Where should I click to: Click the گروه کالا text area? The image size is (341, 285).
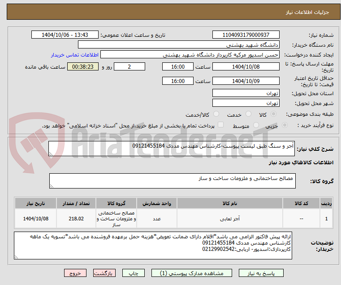click(x=173, y=181)
